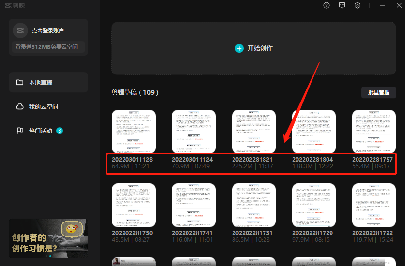
Task: Click the draft name text 202202281722
Action: click(x=373, y=233)
